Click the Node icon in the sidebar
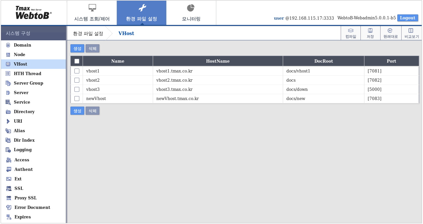 [8, 55]
